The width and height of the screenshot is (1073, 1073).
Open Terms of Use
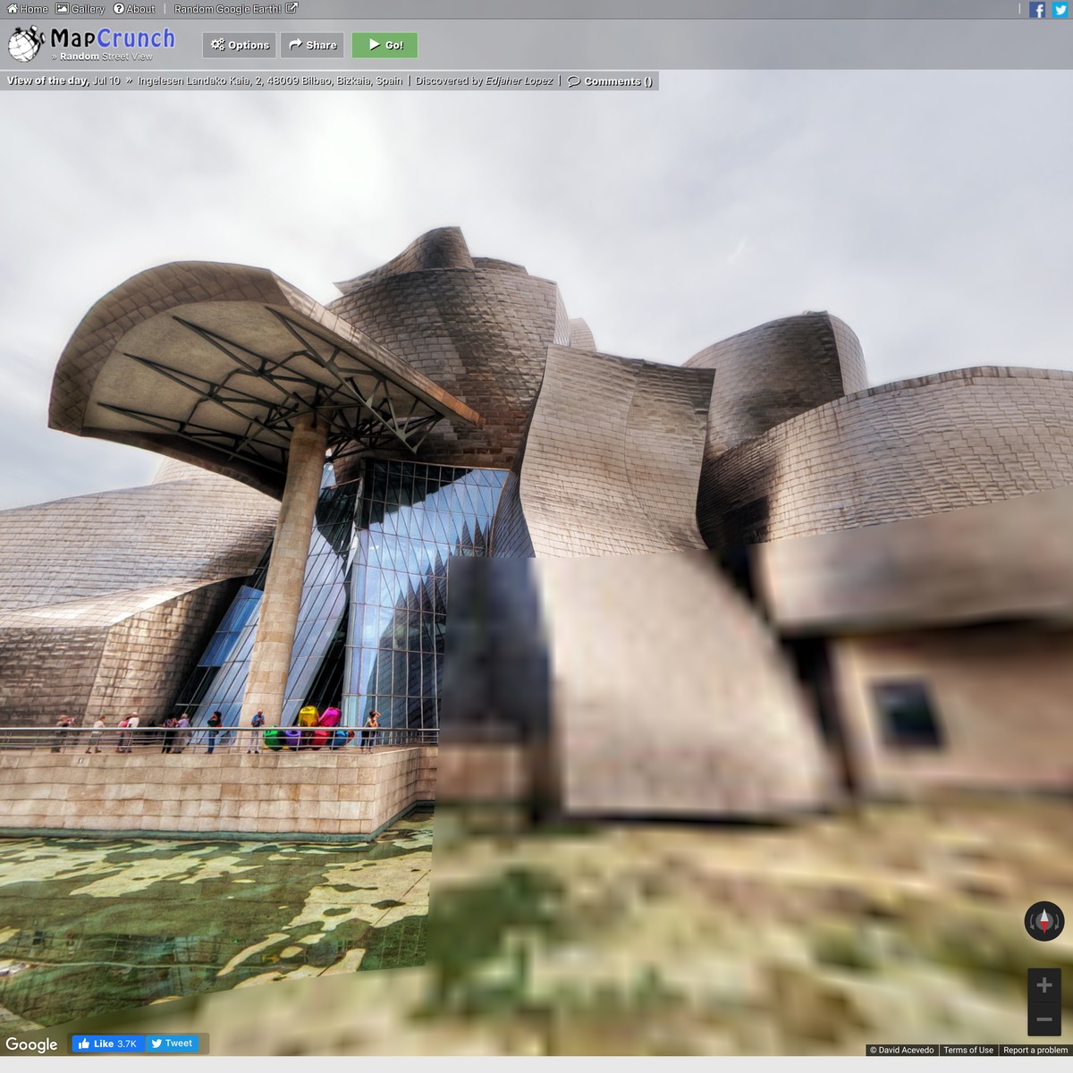pos(968,1051)
